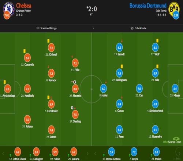Show next Dortmund substitutes
Screen dimensions: 183x161
pos(179,154)
